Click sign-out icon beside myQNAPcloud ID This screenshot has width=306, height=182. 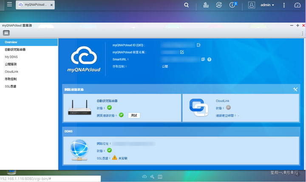click(198, 45)
